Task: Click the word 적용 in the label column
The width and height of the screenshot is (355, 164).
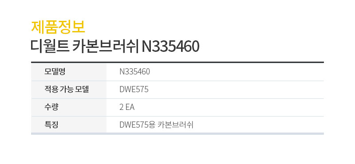Action: (x=51, y=90)
